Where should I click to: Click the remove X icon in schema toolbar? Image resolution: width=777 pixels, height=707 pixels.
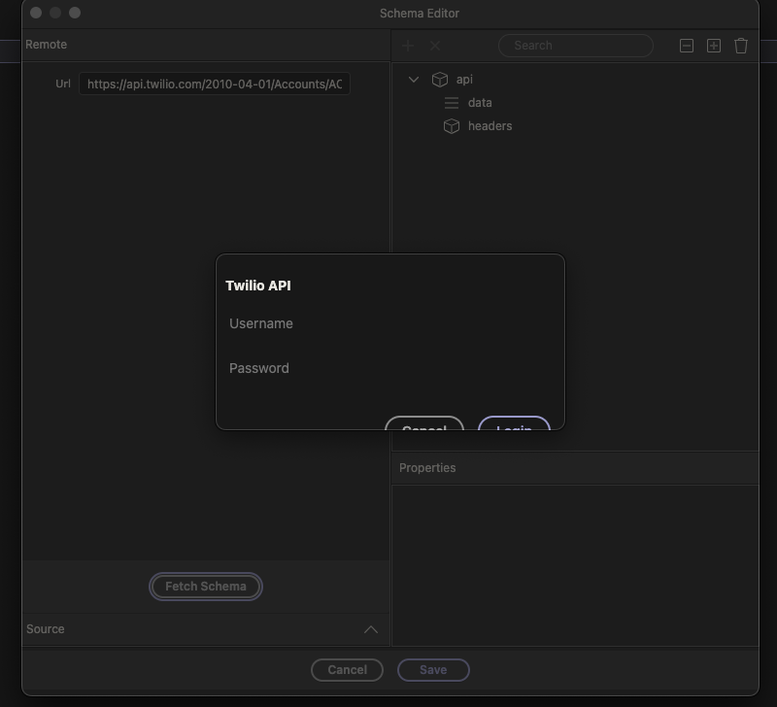pyautogui.click(x=435, y=46)
